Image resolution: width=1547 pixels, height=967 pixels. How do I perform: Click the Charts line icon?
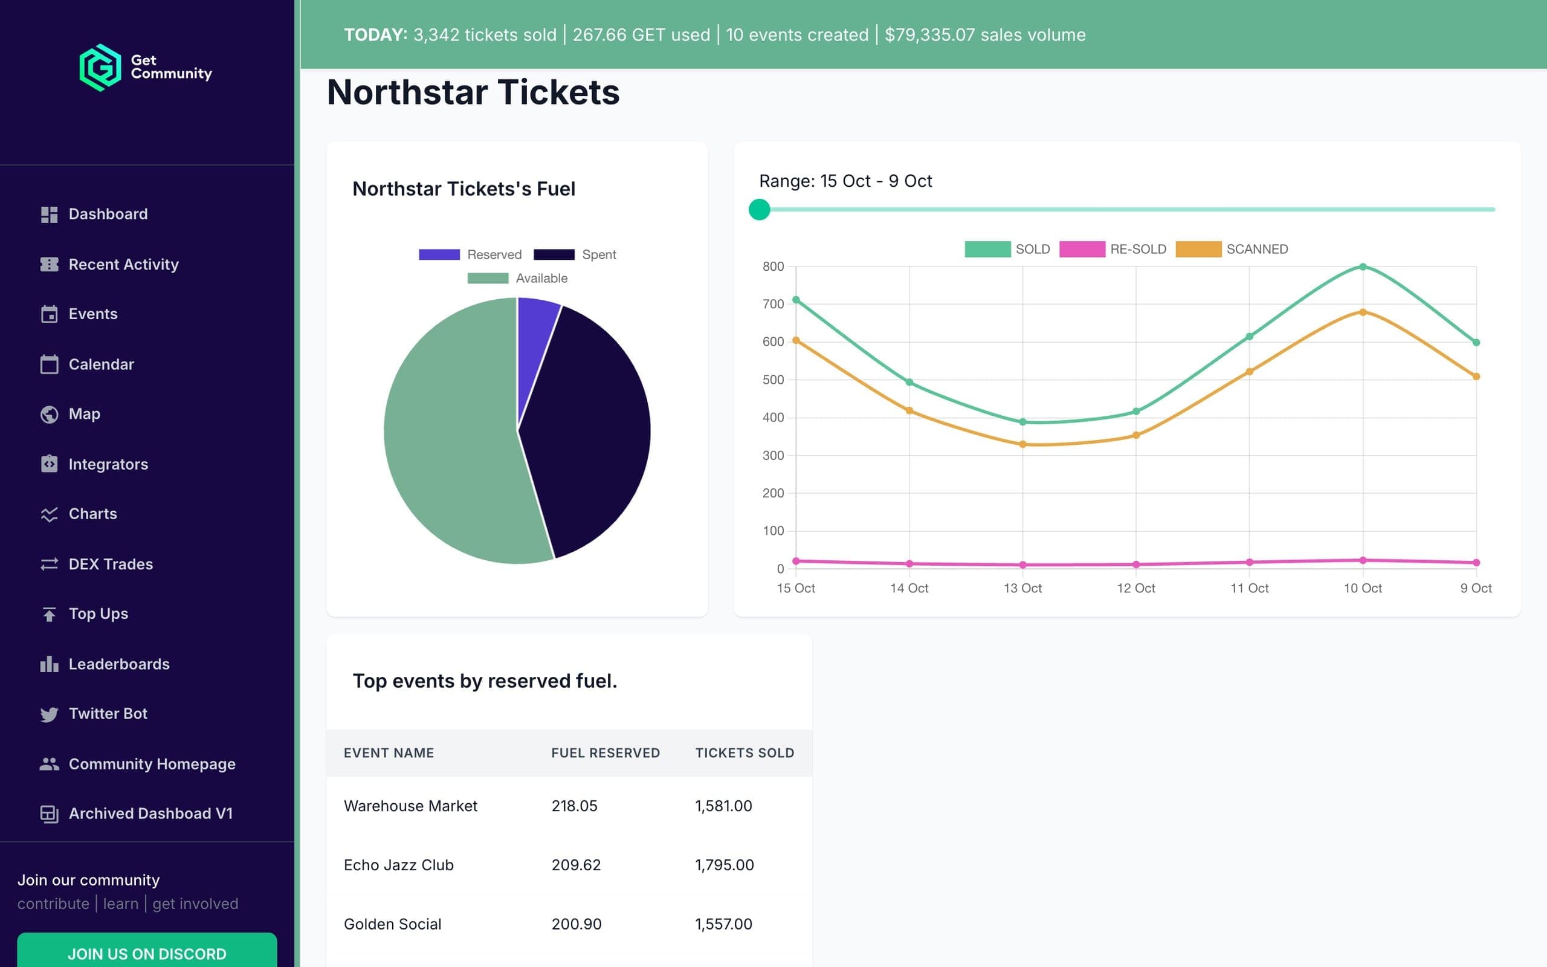pos(49,514)
